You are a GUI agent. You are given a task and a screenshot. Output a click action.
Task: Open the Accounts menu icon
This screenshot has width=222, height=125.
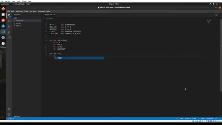click(x=9, y=109)
